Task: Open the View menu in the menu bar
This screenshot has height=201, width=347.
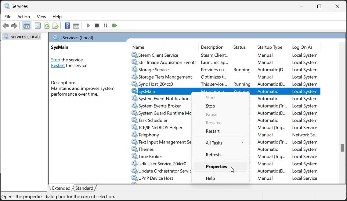Action: coord(42,17)
